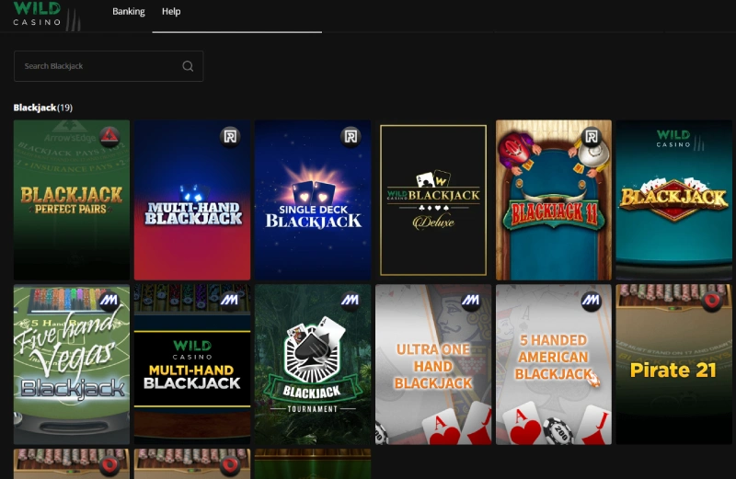The width and height of the screenshot is (736, 479).
Task: Click the Blackjack (19) category heading
Action: [42, 108]
